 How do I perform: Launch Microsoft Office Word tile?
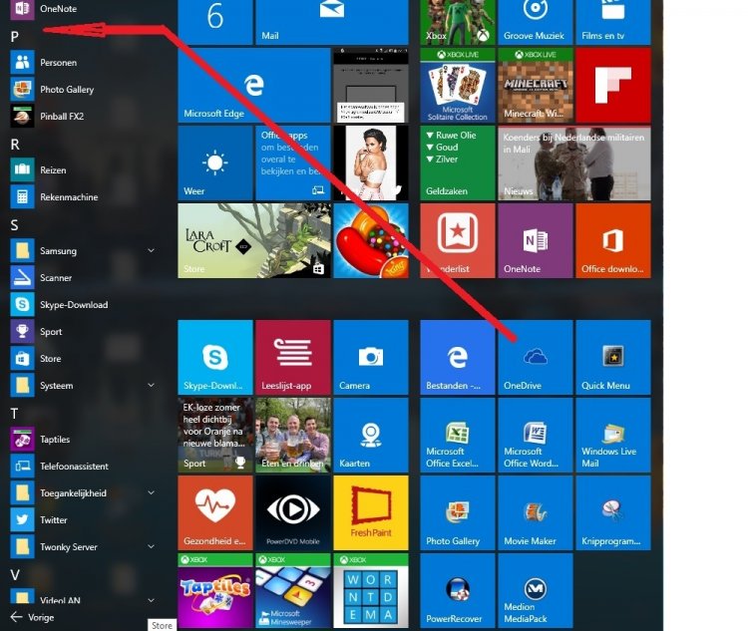point(536,435)
